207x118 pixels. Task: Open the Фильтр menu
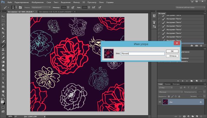coord(76,2)
